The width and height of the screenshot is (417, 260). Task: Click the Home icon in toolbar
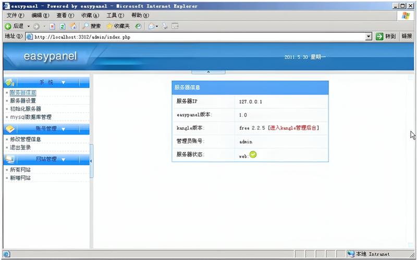tap(73, 26)
